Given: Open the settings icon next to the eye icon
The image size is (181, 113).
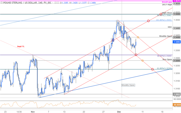Looking at the screenshot, I should tap(58, 3).
